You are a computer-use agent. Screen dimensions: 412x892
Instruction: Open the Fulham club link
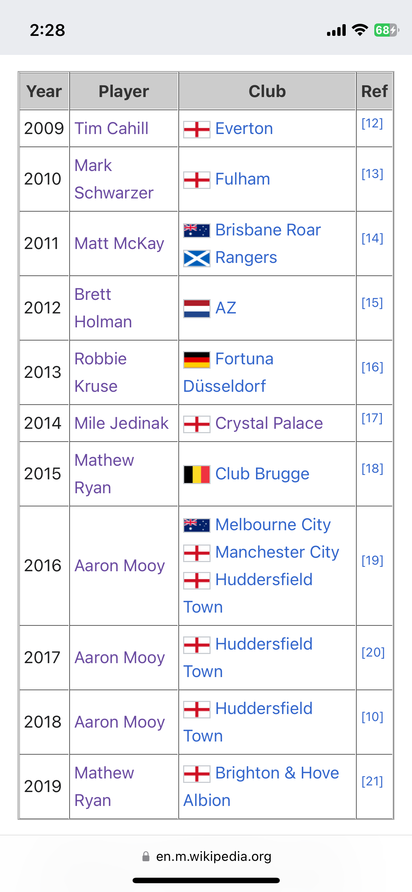(x=242, y=179)
